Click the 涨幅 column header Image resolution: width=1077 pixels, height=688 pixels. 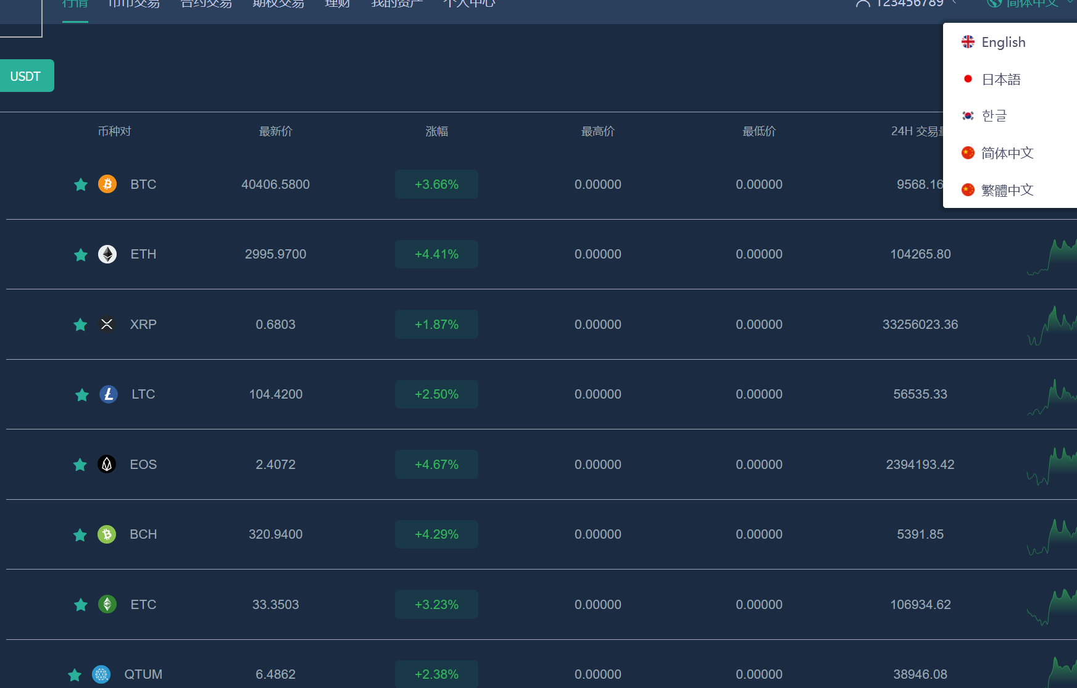click(x=437, y=131)
